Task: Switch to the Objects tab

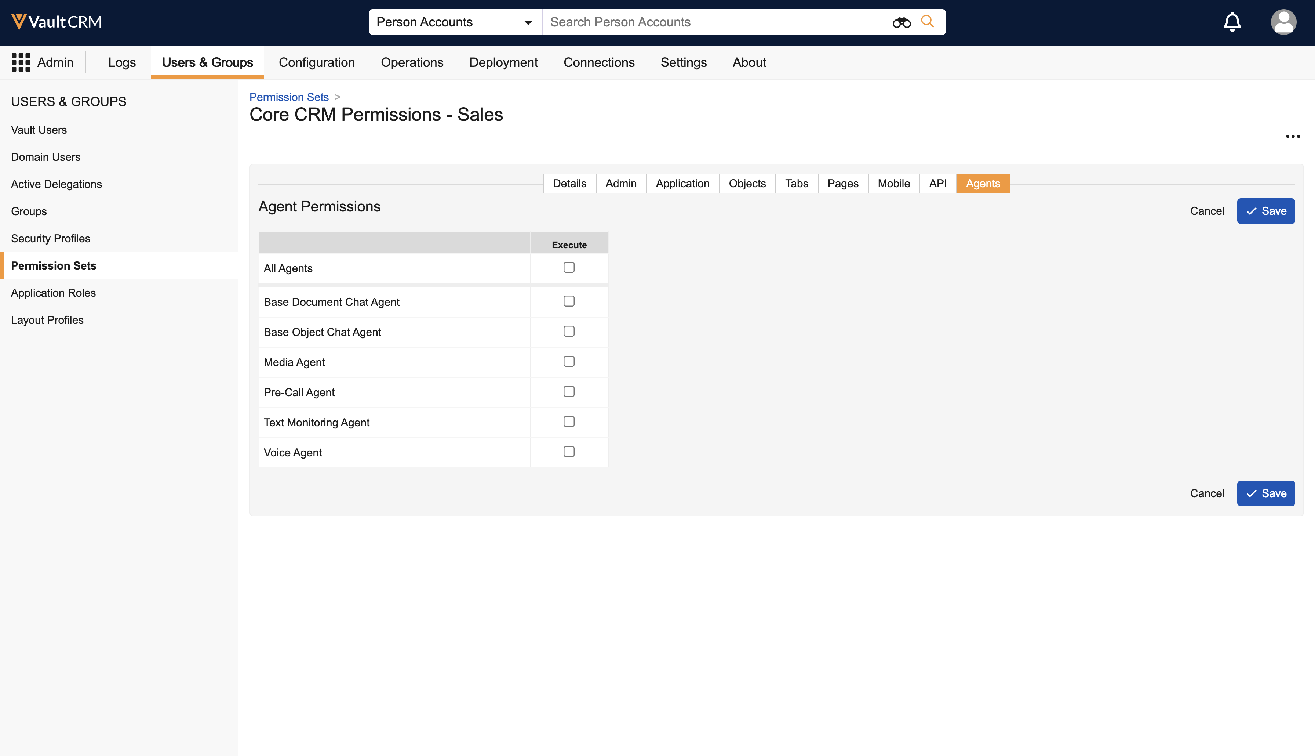Action: coord(746,183)
